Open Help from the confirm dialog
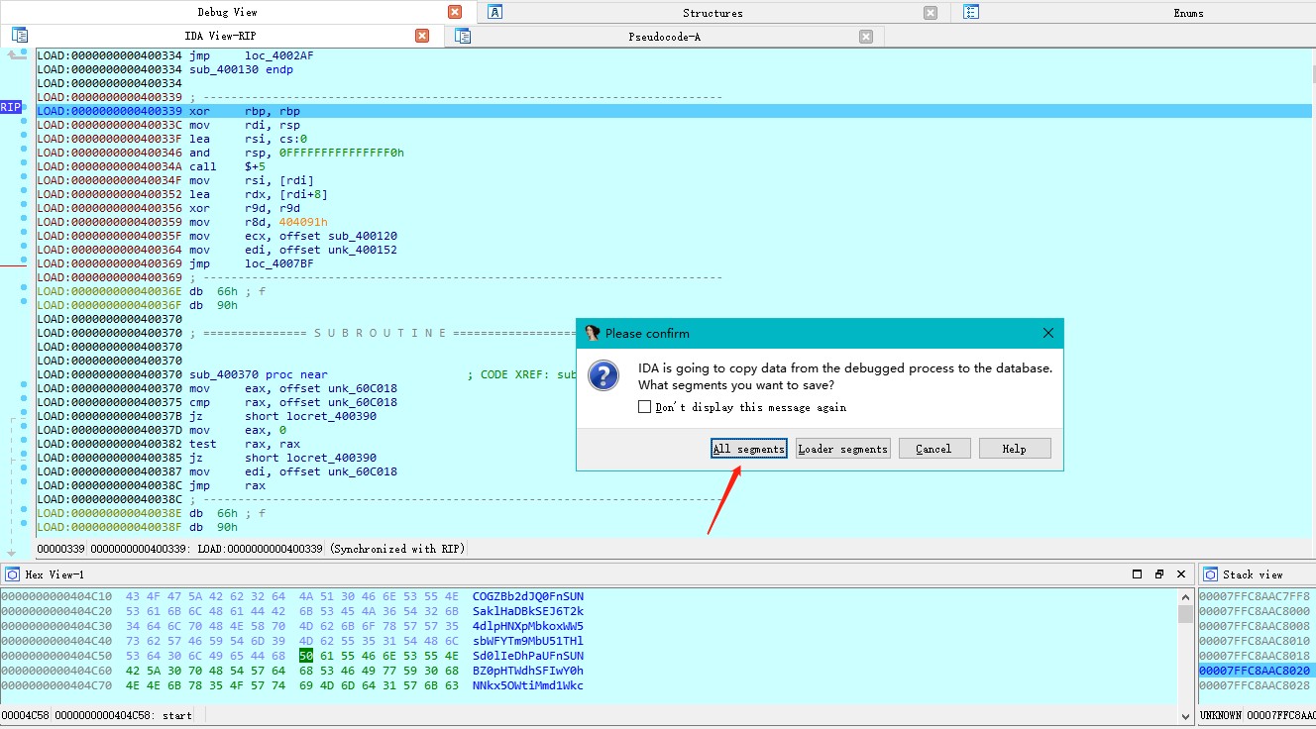1316x729 pixels. 1014,449
